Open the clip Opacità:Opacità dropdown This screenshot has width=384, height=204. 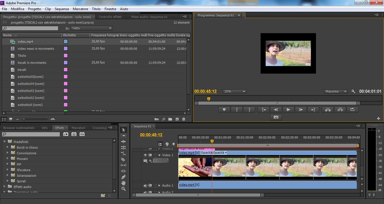pos(226,153)
